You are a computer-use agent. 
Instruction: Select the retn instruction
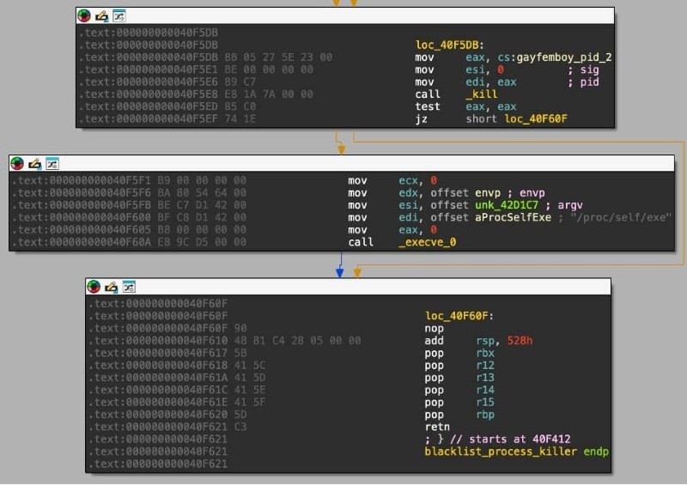(x=437, y=427)
